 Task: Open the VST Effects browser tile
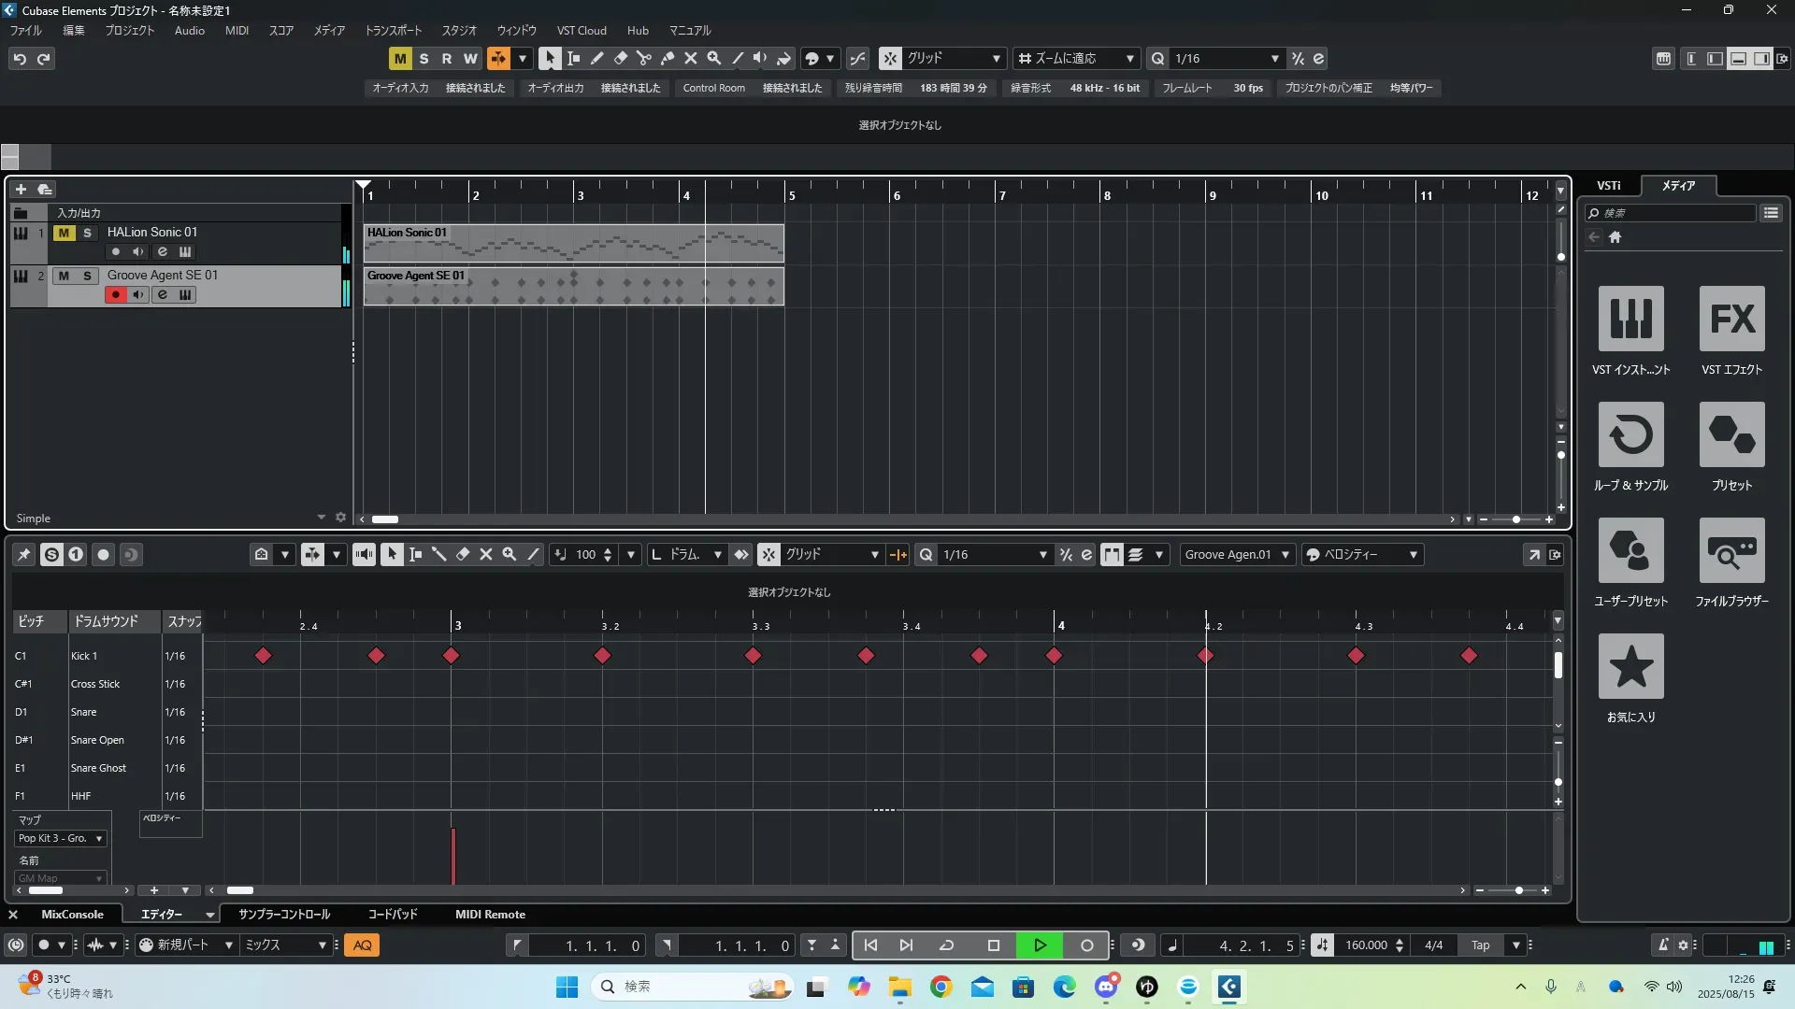pos(1731,320)
